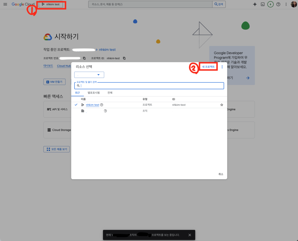
Task: Open the top bar three-dot settings menu
Action: 286,4
